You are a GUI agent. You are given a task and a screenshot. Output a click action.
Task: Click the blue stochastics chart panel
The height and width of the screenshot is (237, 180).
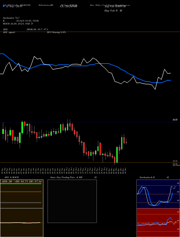pyautogui.click(x=158, y=194)
